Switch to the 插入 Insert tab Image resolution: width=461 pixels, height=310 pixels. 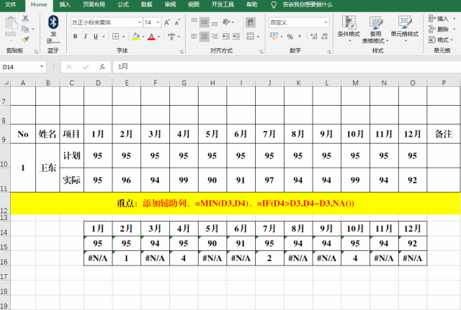pos(65,5)
